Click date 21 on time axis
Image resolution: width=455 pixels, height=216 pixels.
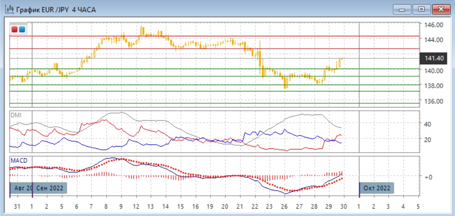click(239, 206)
